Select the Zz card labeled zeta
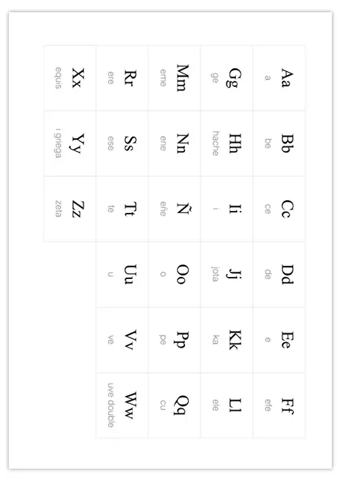 [70, 209]
